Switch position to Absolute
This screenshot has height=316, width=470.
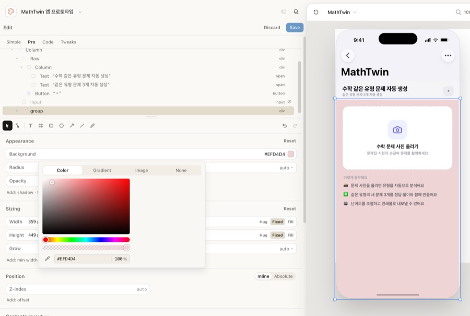point(283,276)
